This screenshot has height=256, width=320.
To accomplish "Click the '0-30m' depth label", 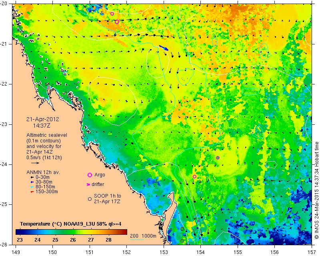I will 42,177.
